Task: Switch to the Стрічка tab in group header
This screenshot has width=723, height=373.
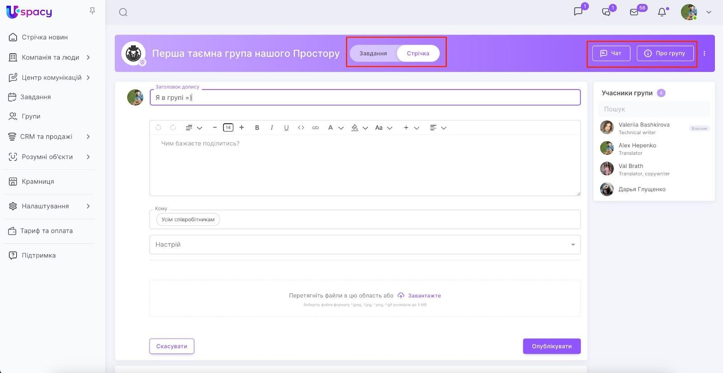Action: [418, 53]
